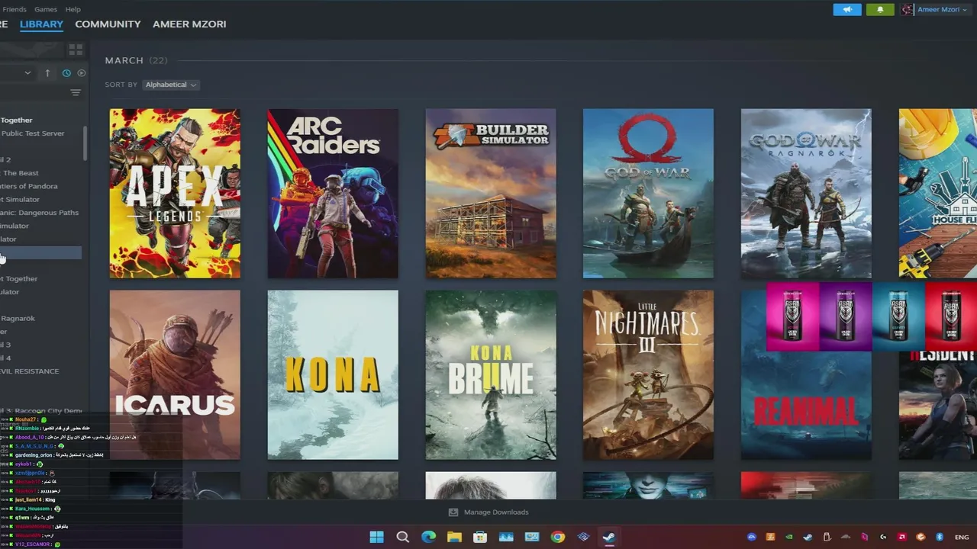Click the NVIDIA tray icon
The image size is (977, 549).
point(789,537)
